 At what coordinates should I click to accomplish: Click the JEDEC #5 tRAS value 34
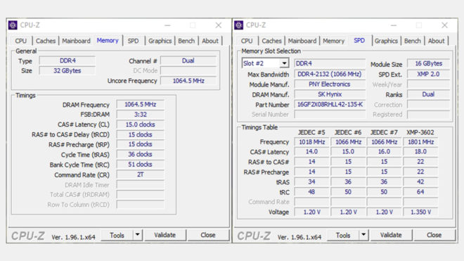(311, 182)
